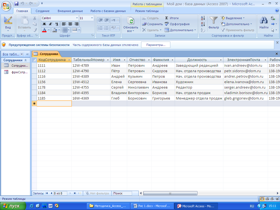Click cell with surname Иванова
This screenshot has width=280, height=210.
163,82
